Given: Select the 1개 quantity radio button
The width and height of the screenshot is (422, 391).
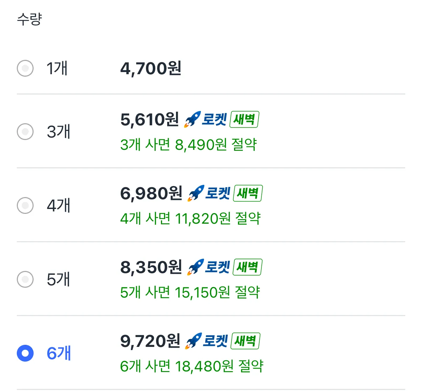Looking at the screenshot, I should pyautogui.click(x=25, y=68).
